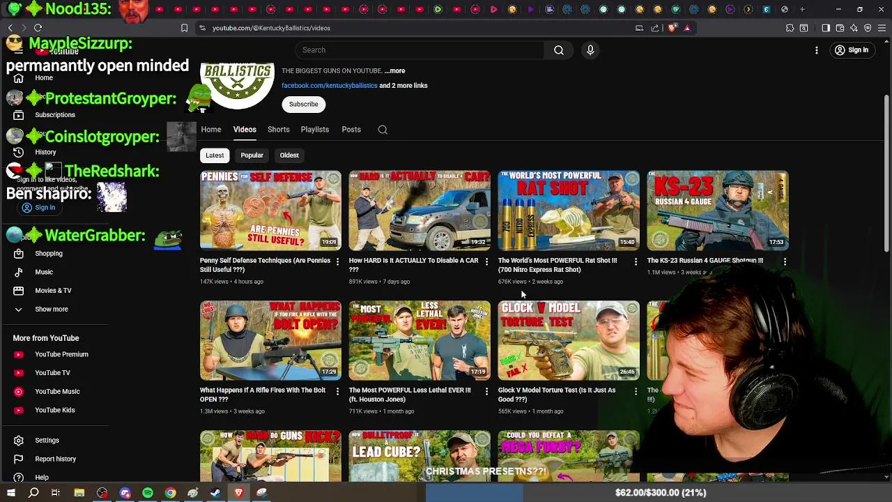Viewport: 892px width, 502px height.
Task: Reload the page with the browser refresh icon
Action: click(x=38, y=28)
